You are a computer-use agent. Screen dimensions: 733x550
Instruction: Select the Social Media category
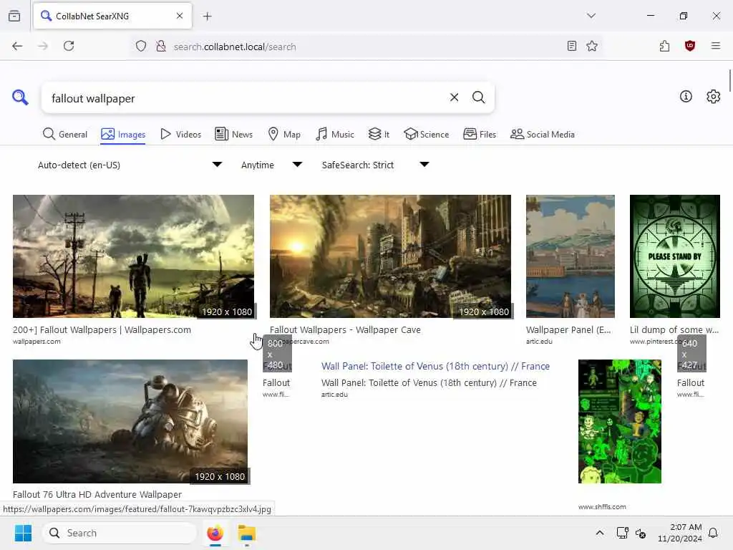(x=543, y=134)
